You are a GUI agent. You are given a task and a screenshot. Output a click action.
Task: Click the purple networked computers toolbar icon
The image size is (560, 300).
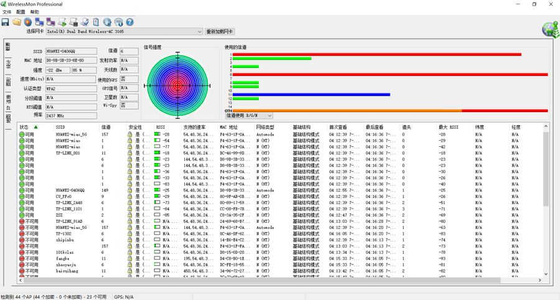[51, 22]
